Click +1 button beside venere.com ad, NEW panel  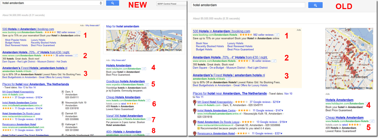point(75,56)
